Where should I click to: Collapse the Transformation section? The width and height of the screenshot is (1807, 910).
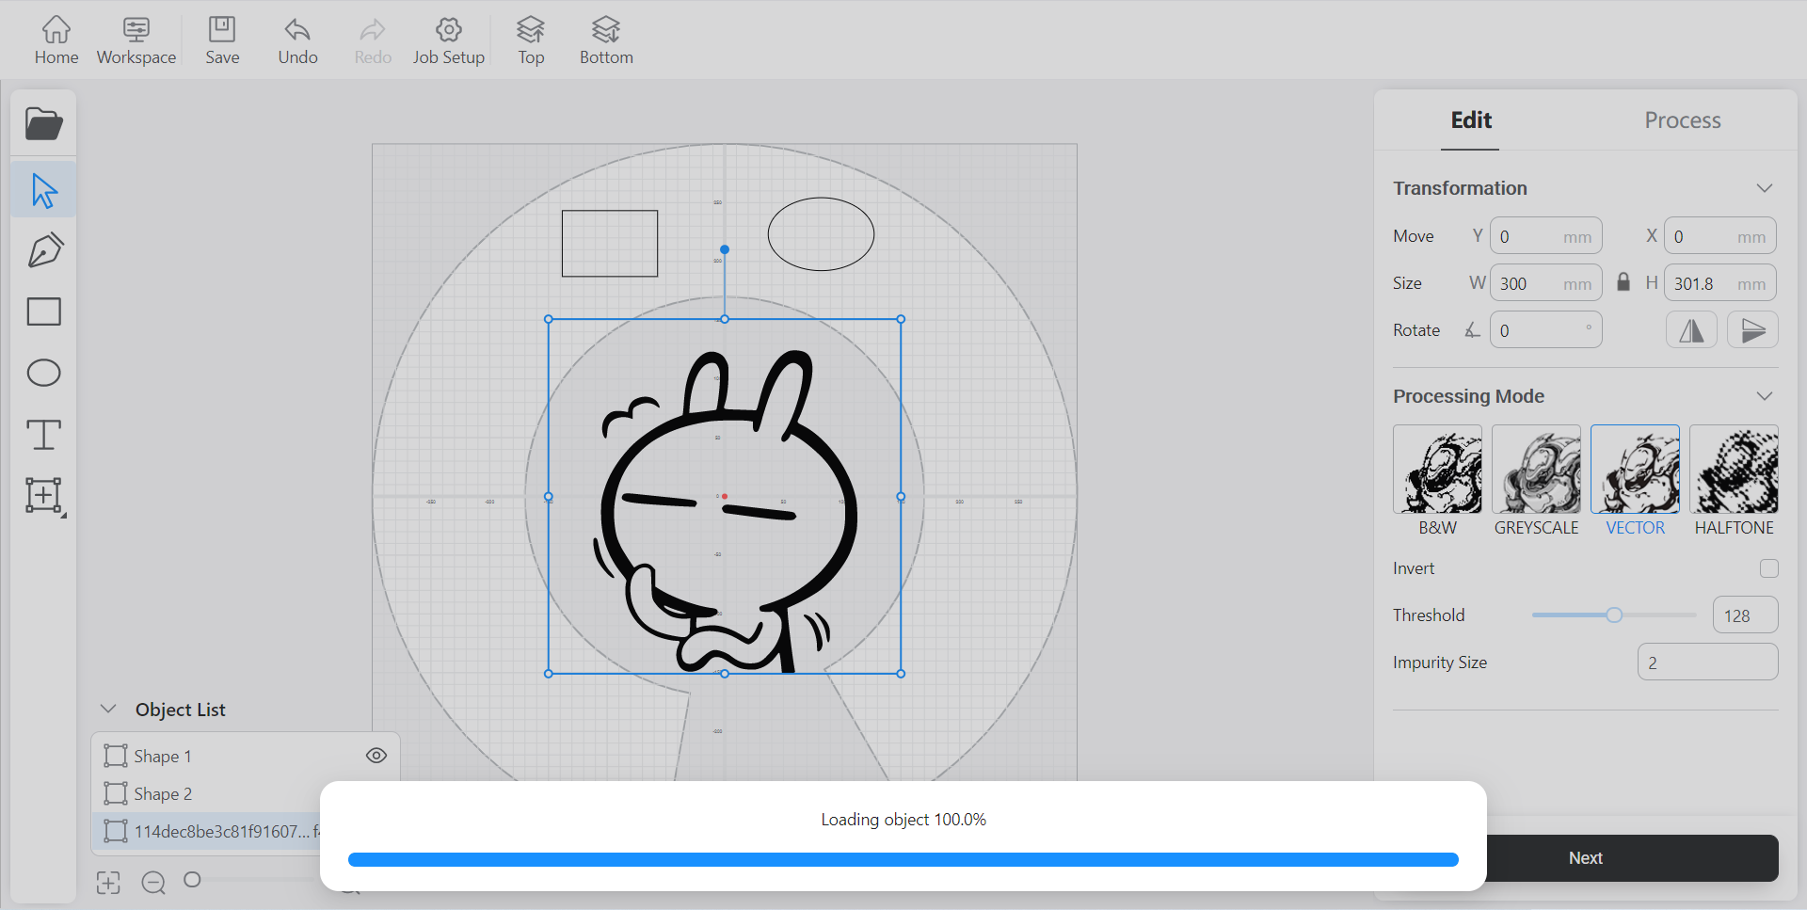pyautogui.click(x=1765, y=188)
